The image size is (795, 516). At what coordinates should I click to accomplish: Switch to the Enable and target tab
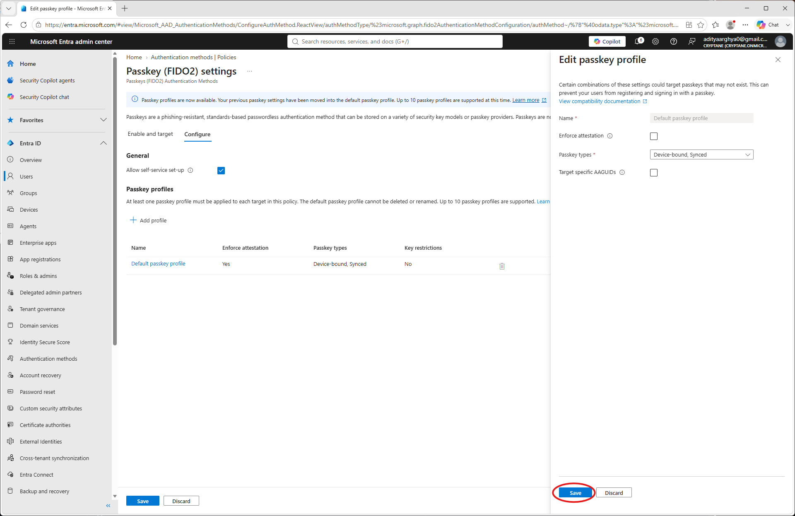click(150, 134)
